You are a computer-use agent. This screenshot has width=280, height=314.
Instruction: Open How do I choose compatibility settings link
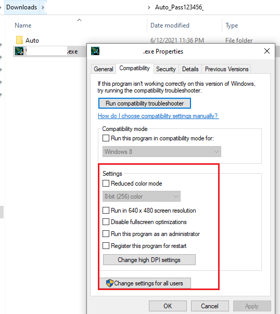[x=158, y=116]
